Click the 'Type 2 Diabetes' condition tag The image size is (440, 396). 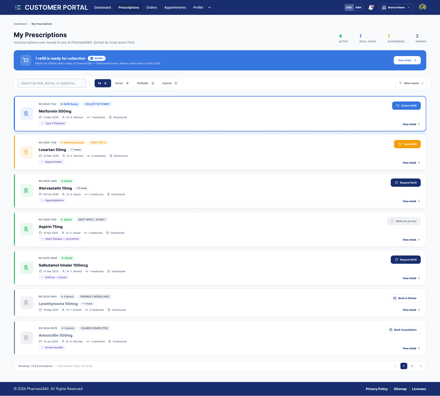(53, 123)
